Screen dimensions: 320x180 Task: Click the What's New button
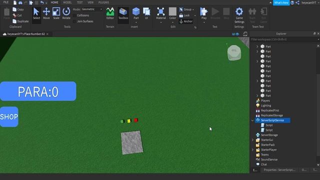(281, 2)
